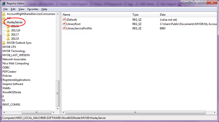
Task: Open the File menu
Action: pyautogui.click(x=5, y=9)
